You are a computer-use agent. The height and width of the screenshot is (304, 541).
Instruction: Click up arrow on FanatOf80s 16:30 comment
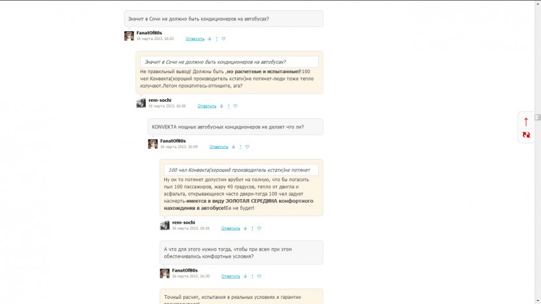252,276
